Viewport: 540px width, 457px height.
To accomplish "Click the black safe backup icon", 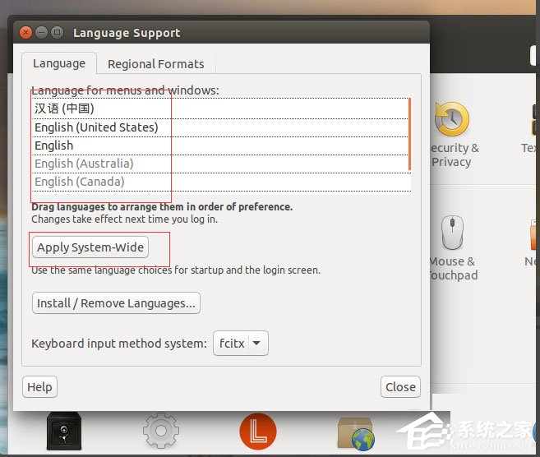I will [x=64, y=432].
